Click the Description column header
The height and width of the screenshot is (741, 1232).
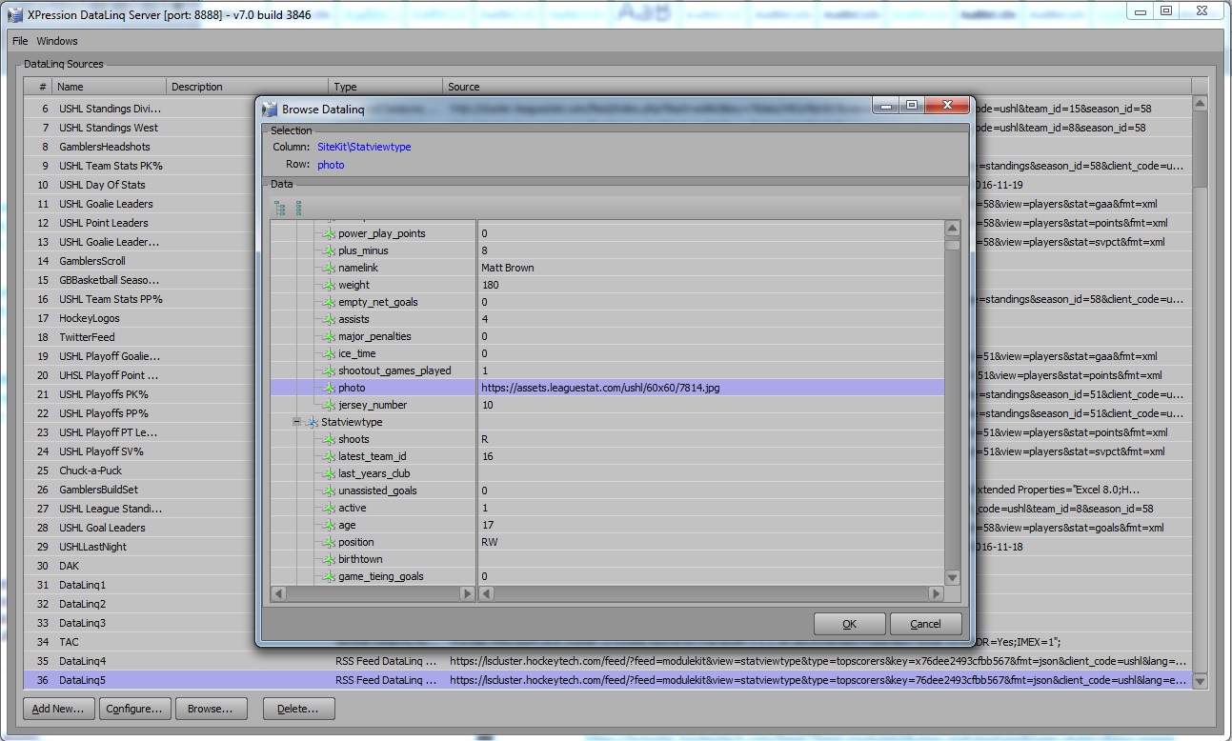tap(248, 87)
